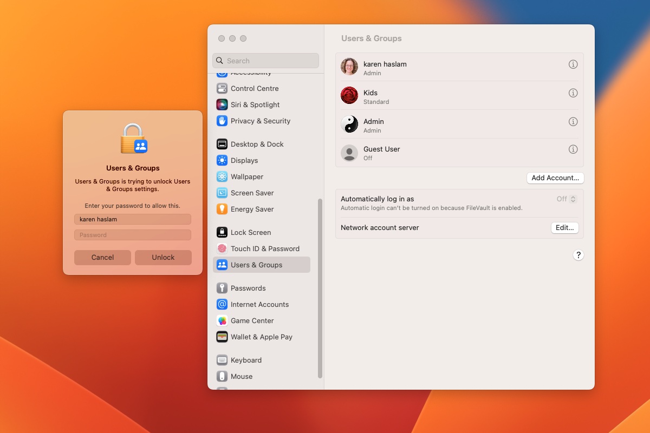Open the Screen Saver icon
Screen dimensions: 650x433
click(x=222, y=193)
